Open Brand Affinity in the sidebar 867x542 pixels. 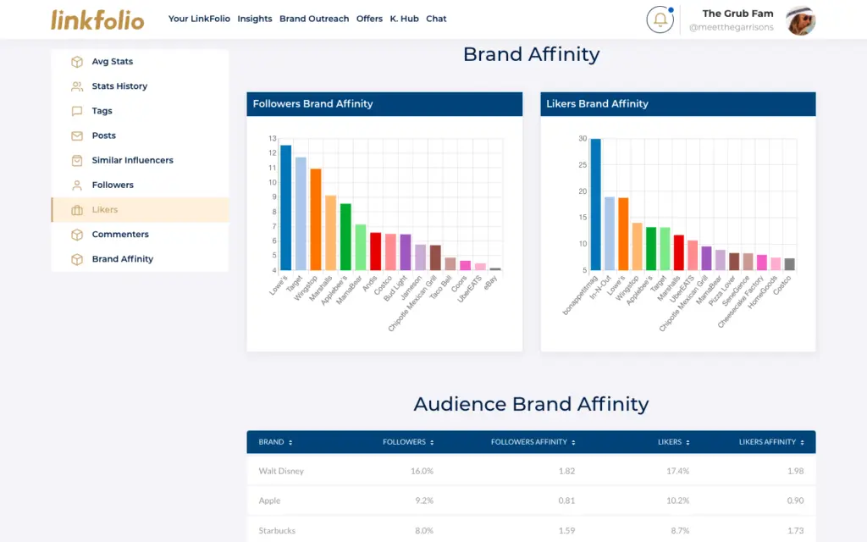pos(123,259)
